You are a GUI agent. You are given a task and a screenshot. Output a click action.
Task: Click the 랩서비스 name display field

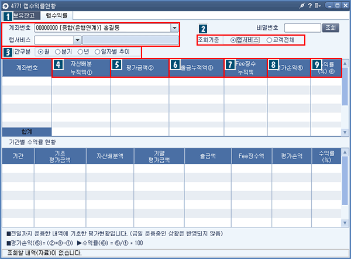[x=130, y=40]
